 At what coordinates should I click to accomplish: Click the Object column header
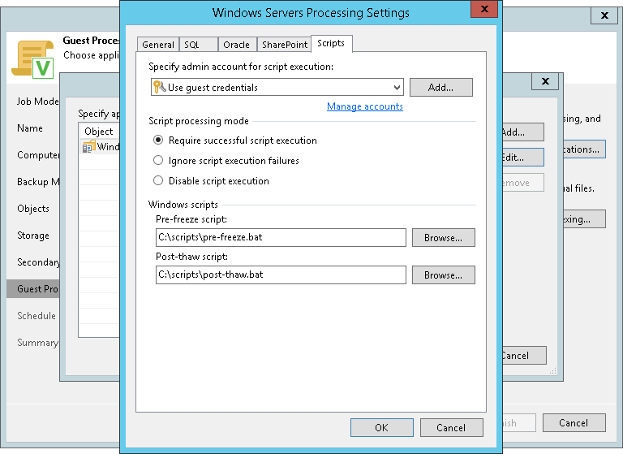pyautogui.click(x=99, y=131)
